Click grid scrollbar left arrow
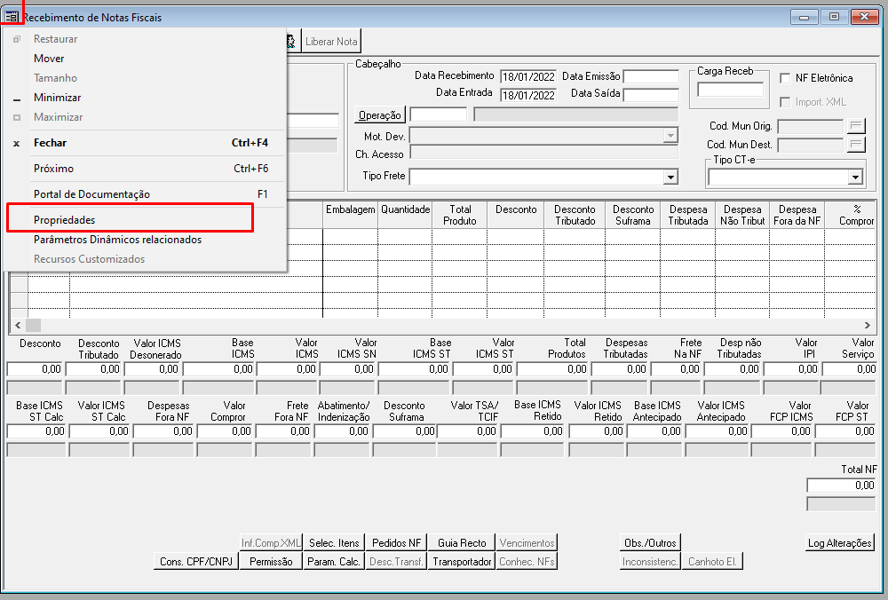The image size is (888, 600). (x=18, y=325)
